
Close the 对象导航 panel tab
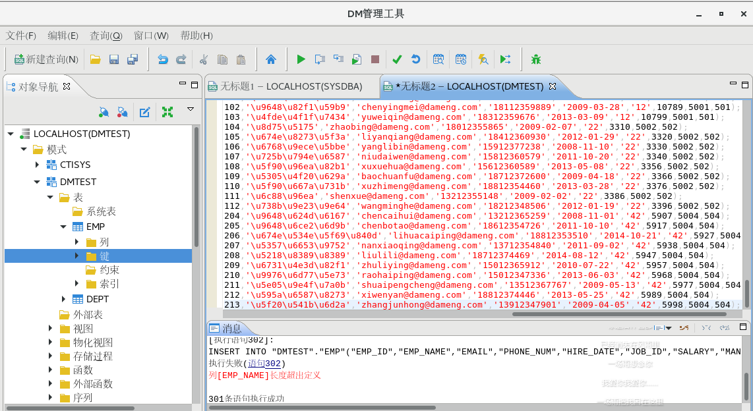tap(67, 86)
